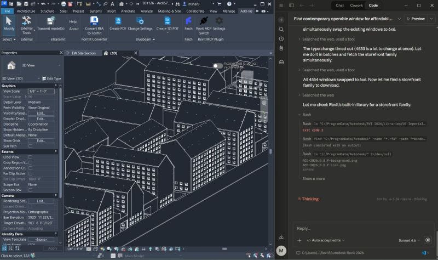Select the Text tool 'A' in Quick Access
Viewport: 438px width, 260px height.
(x=112, y=4)
